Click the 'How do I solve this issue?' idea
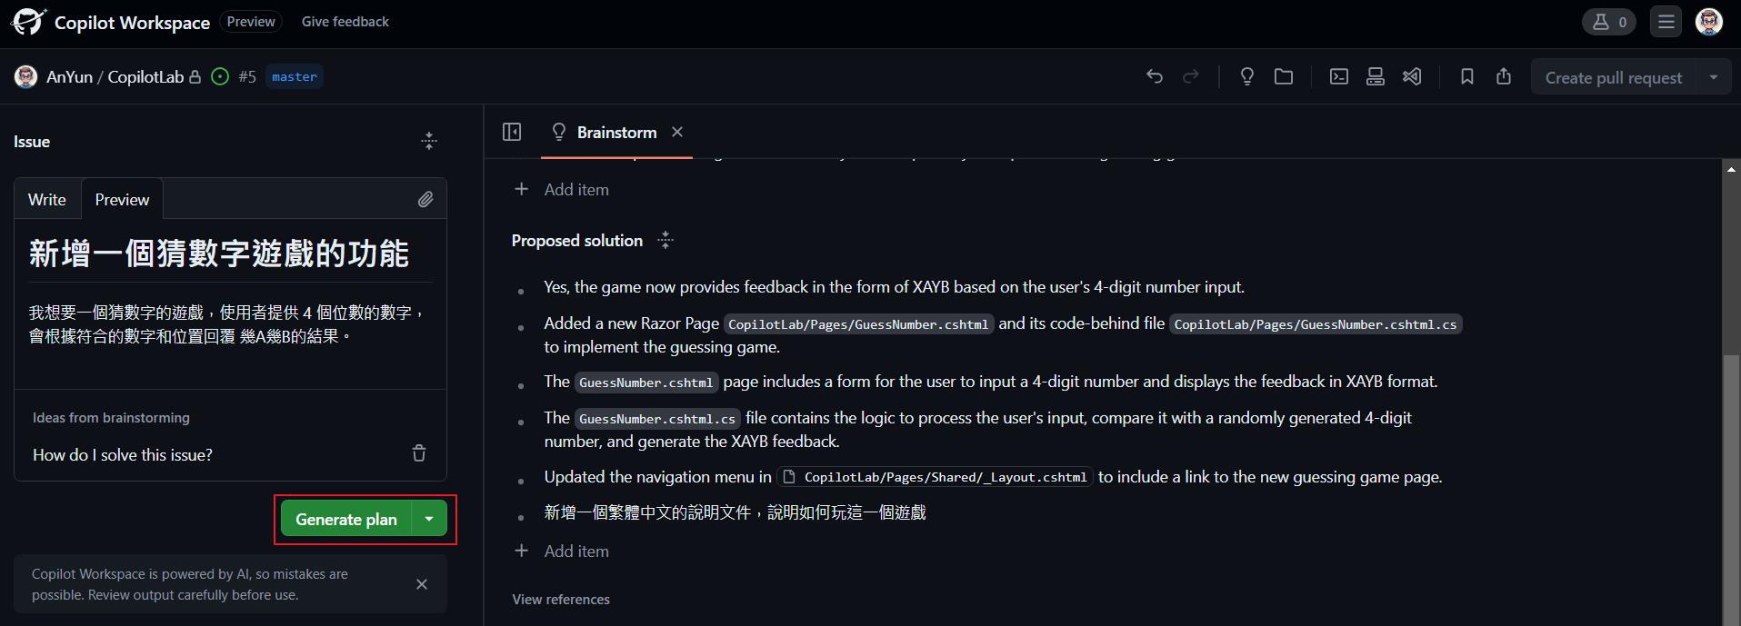The width and height of the screenshot is (1741, 626). coord(123,454)
